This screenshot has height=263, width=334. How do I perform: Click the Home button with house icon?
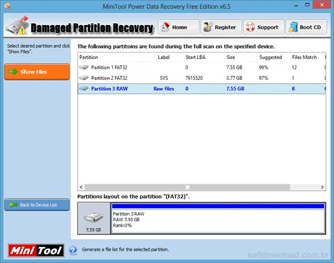click(178, 27)
